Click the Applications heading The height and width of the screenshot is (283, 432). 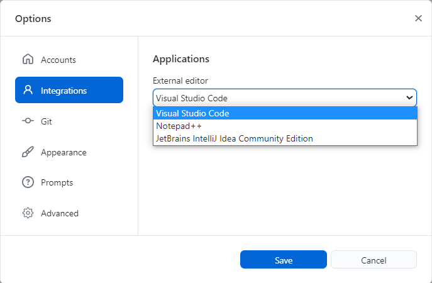(x=181, y=59)
